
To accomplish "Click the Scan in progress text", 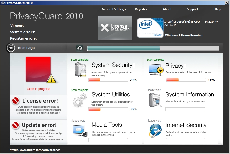I will tap(39, 89).
